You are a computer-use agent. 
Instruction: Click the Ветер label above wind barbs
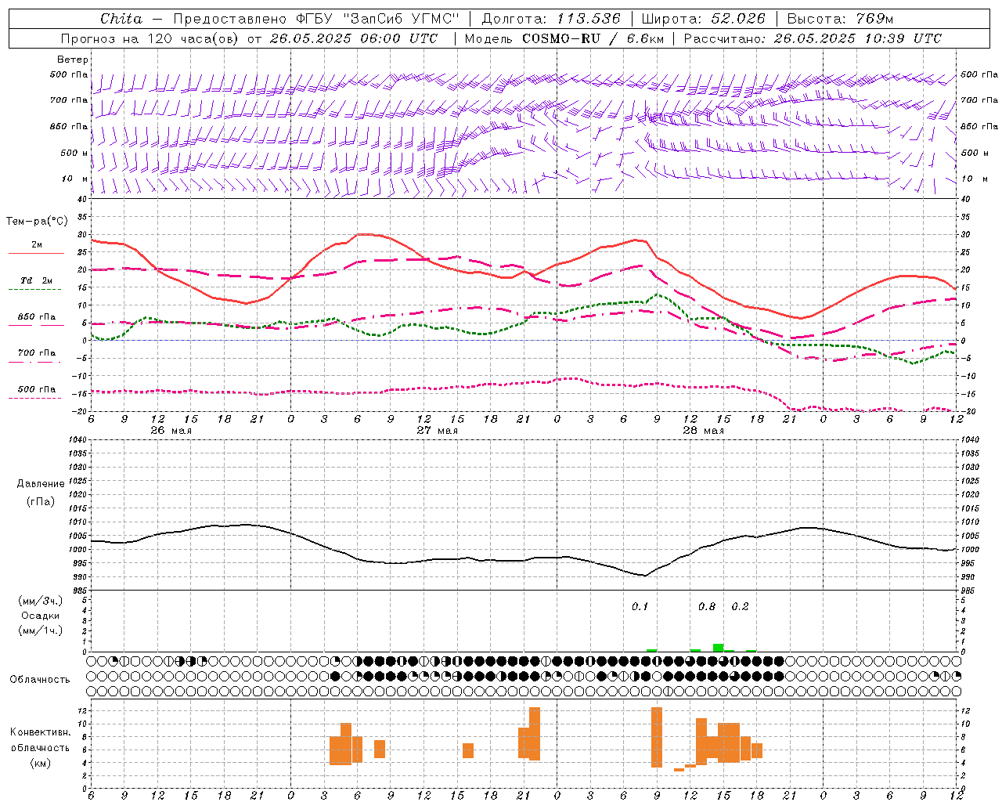[x=73, y=60]
